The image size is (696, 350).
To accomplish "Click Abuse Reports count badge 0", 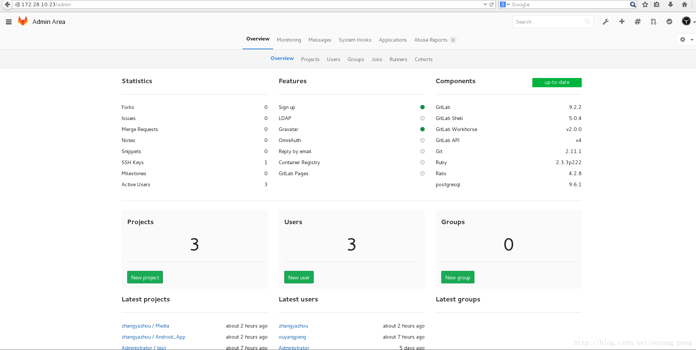I will coord(453,40).
